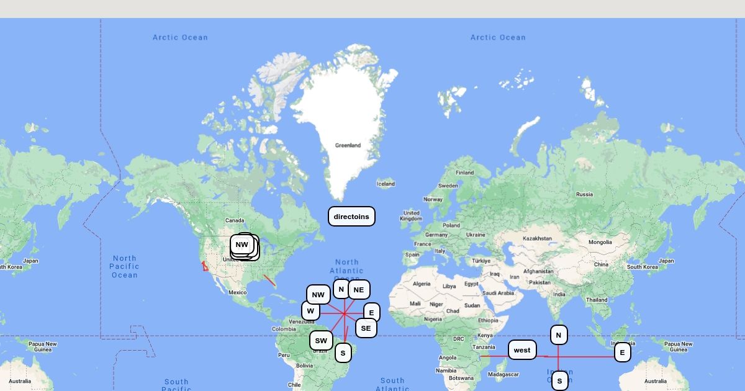Click the Greenland label on the map
The width and height of the screenshot is (745, 391).
click(348, 145)
